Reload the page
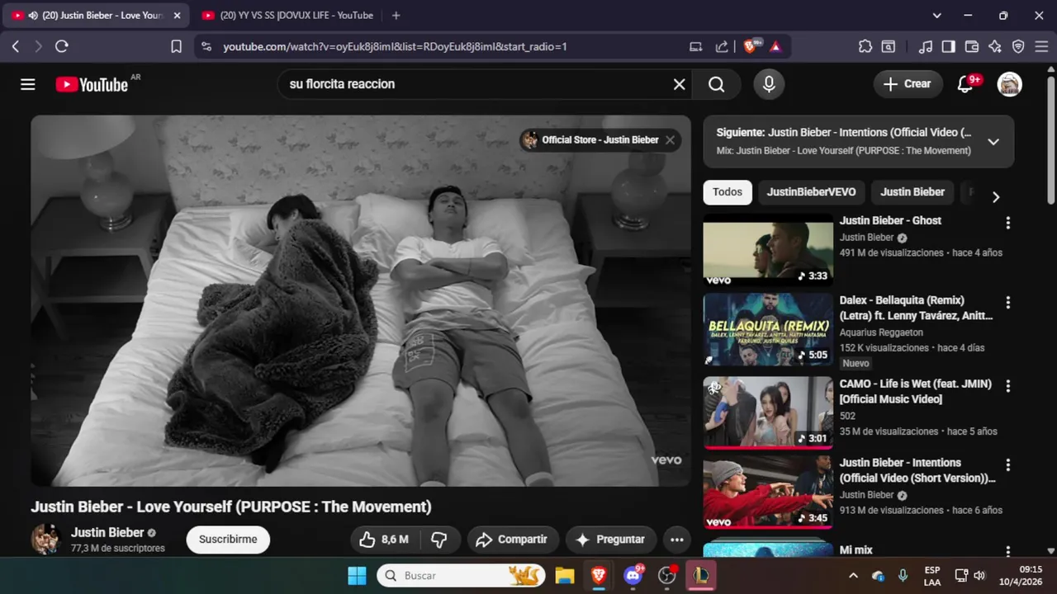Screen dimensions: 1057x594 (x=61, y=47)
